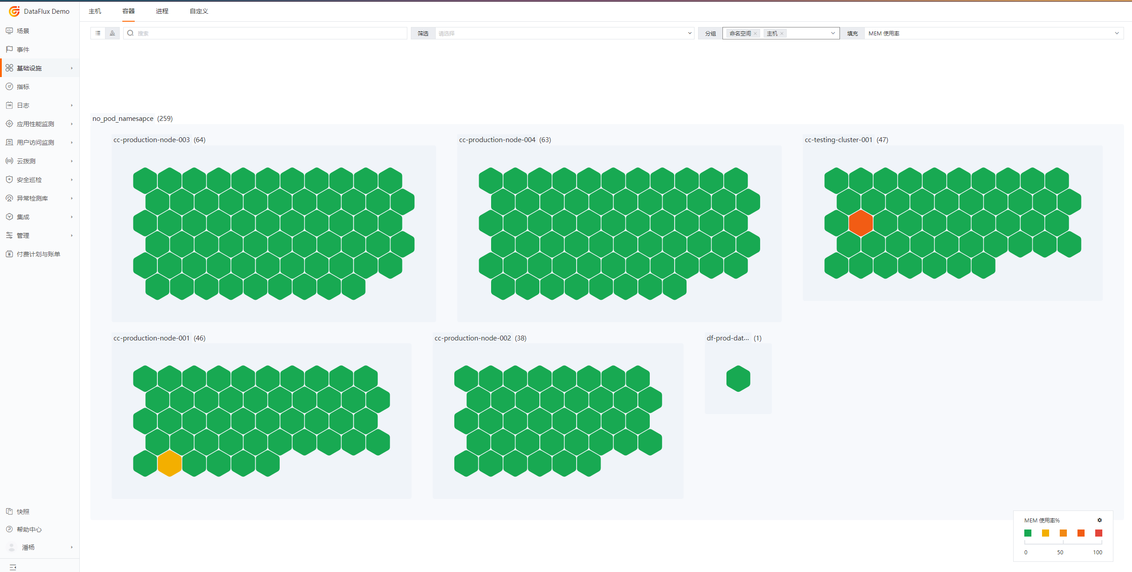
Task: Switch to the 进程 tab
Action: point(162,11)
